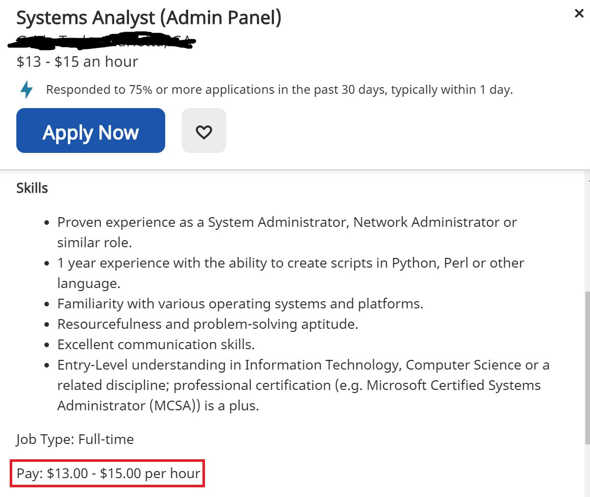590x497 pixels.
Task: Close the job posting with the X
Action: click(579, 14)
